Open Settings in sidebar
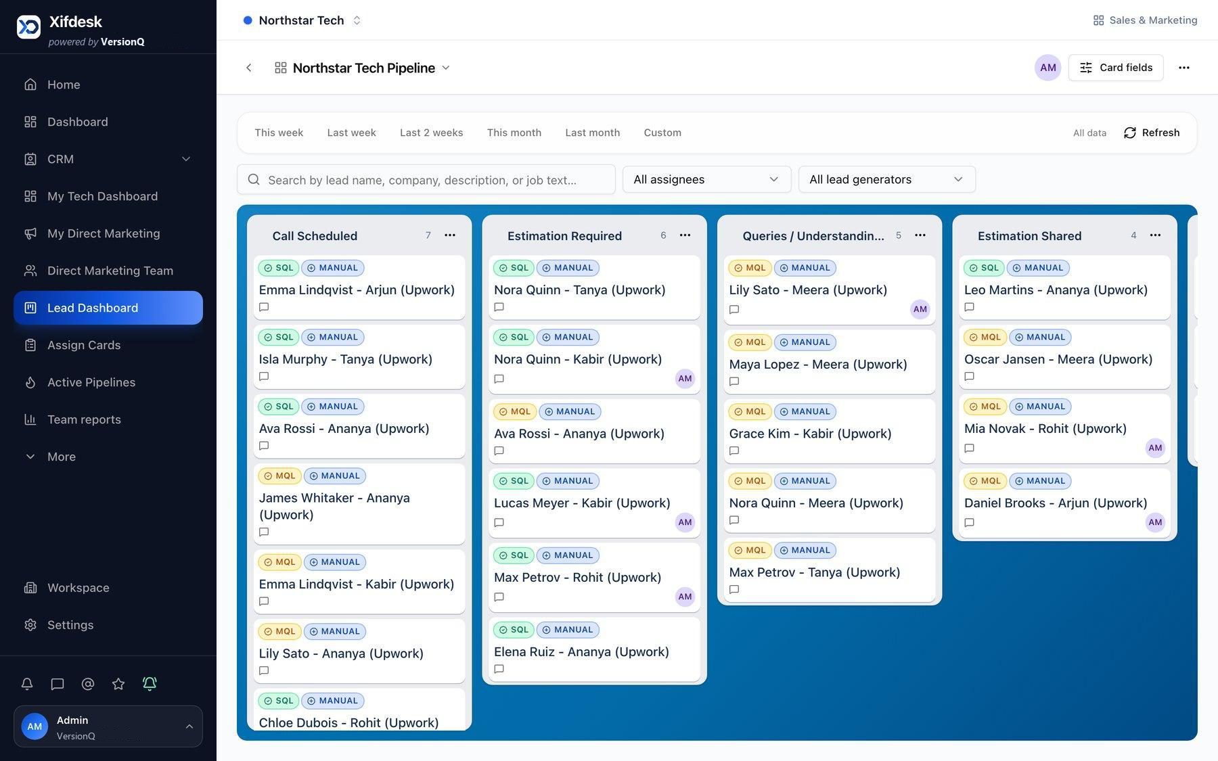 coord(108,625)
